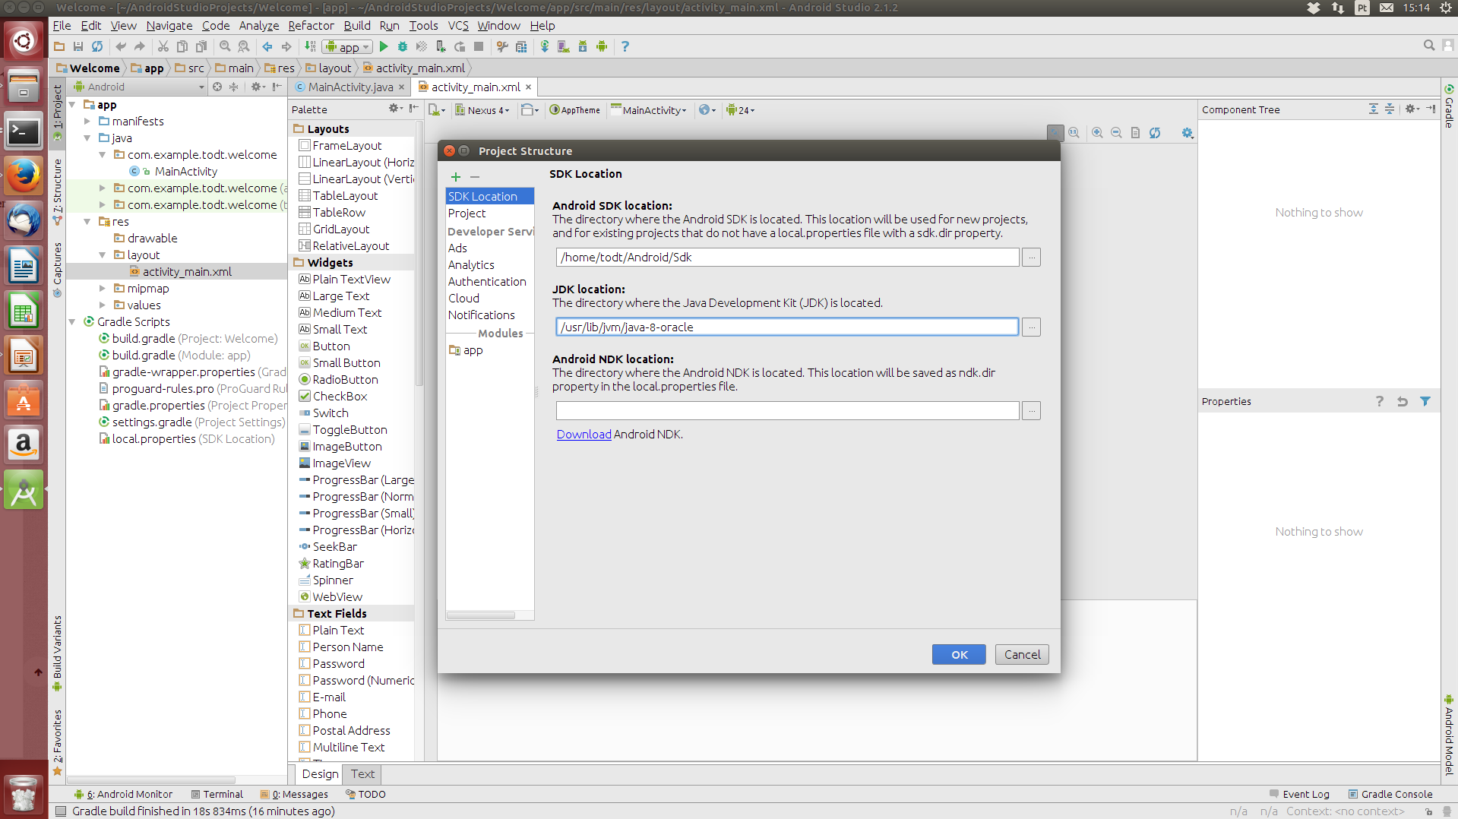Click the Help question mark icon
This screenshot has width=1458, height=819.
click(625, 46)
